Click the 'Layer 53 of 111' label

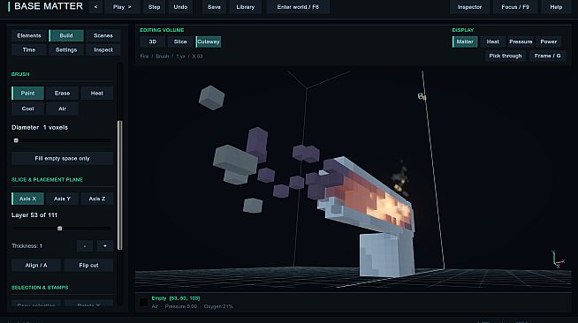(x=34, y=214)
